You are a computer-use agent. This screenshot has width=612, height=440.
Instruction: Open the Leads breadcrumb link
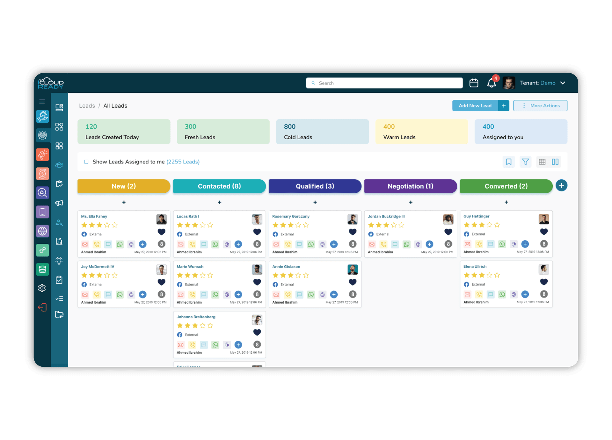(87, 105)
